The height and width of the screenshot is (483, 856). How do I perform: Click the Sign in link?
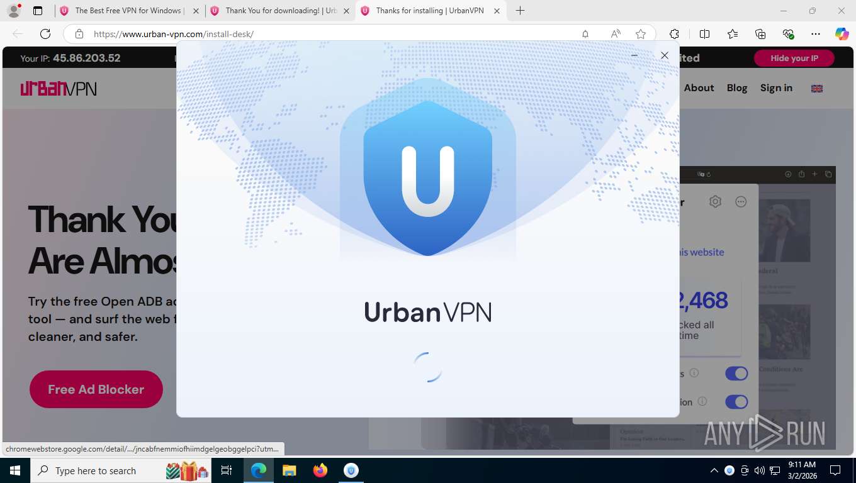(x=776, y=88)
